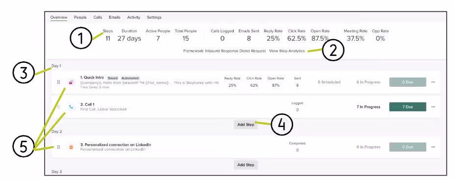Click the Day 1 heading

(56, 66)
